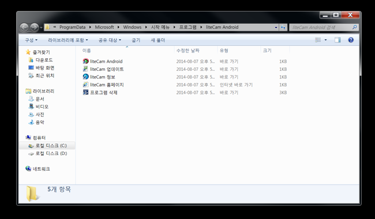375x219 pixels.
Task: Click the 3KB size cell
Action: (283, 92)
